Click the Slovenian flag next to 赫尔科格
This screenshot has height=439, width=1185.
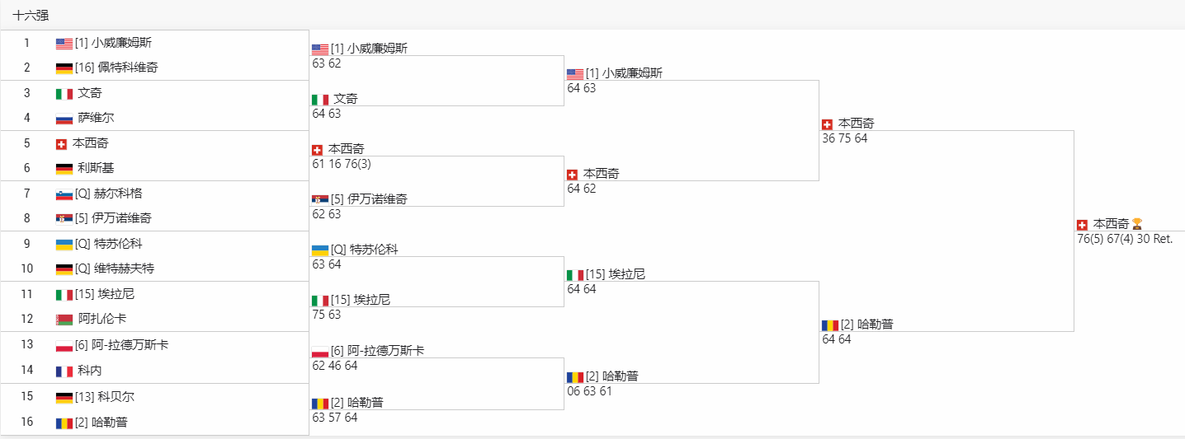click(x=64, y=194)
